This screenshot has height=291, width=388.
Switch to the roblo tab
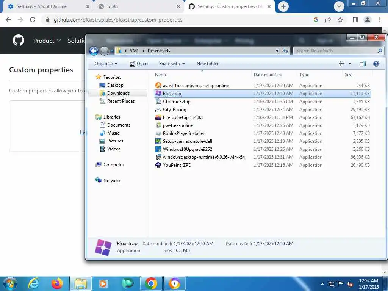139,6
